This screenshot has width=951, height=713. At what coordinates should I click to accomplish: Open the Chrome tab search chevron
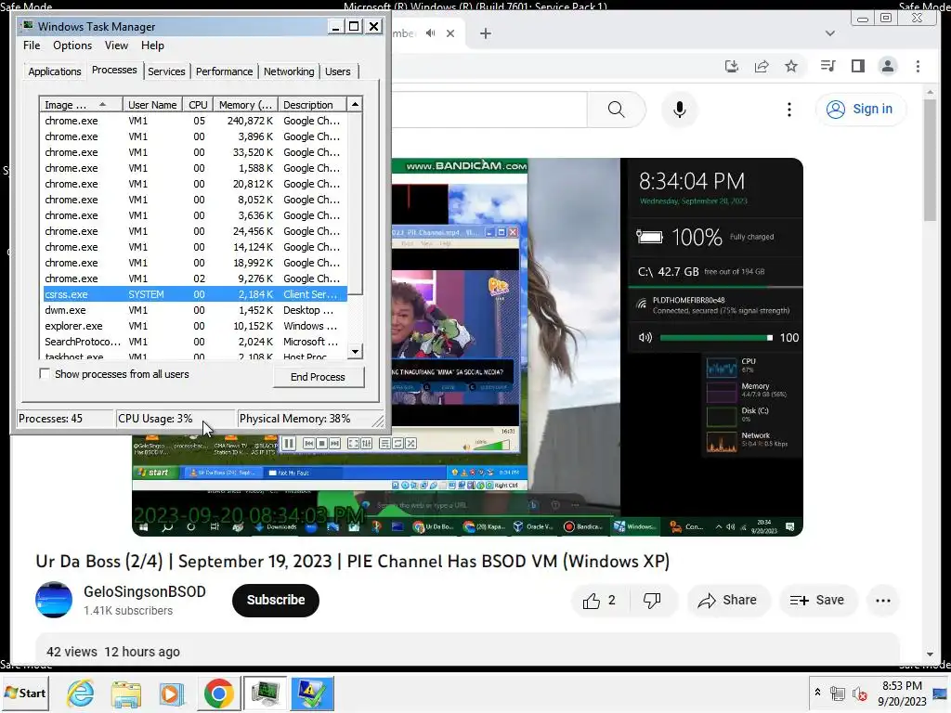[x=829, y=33]
